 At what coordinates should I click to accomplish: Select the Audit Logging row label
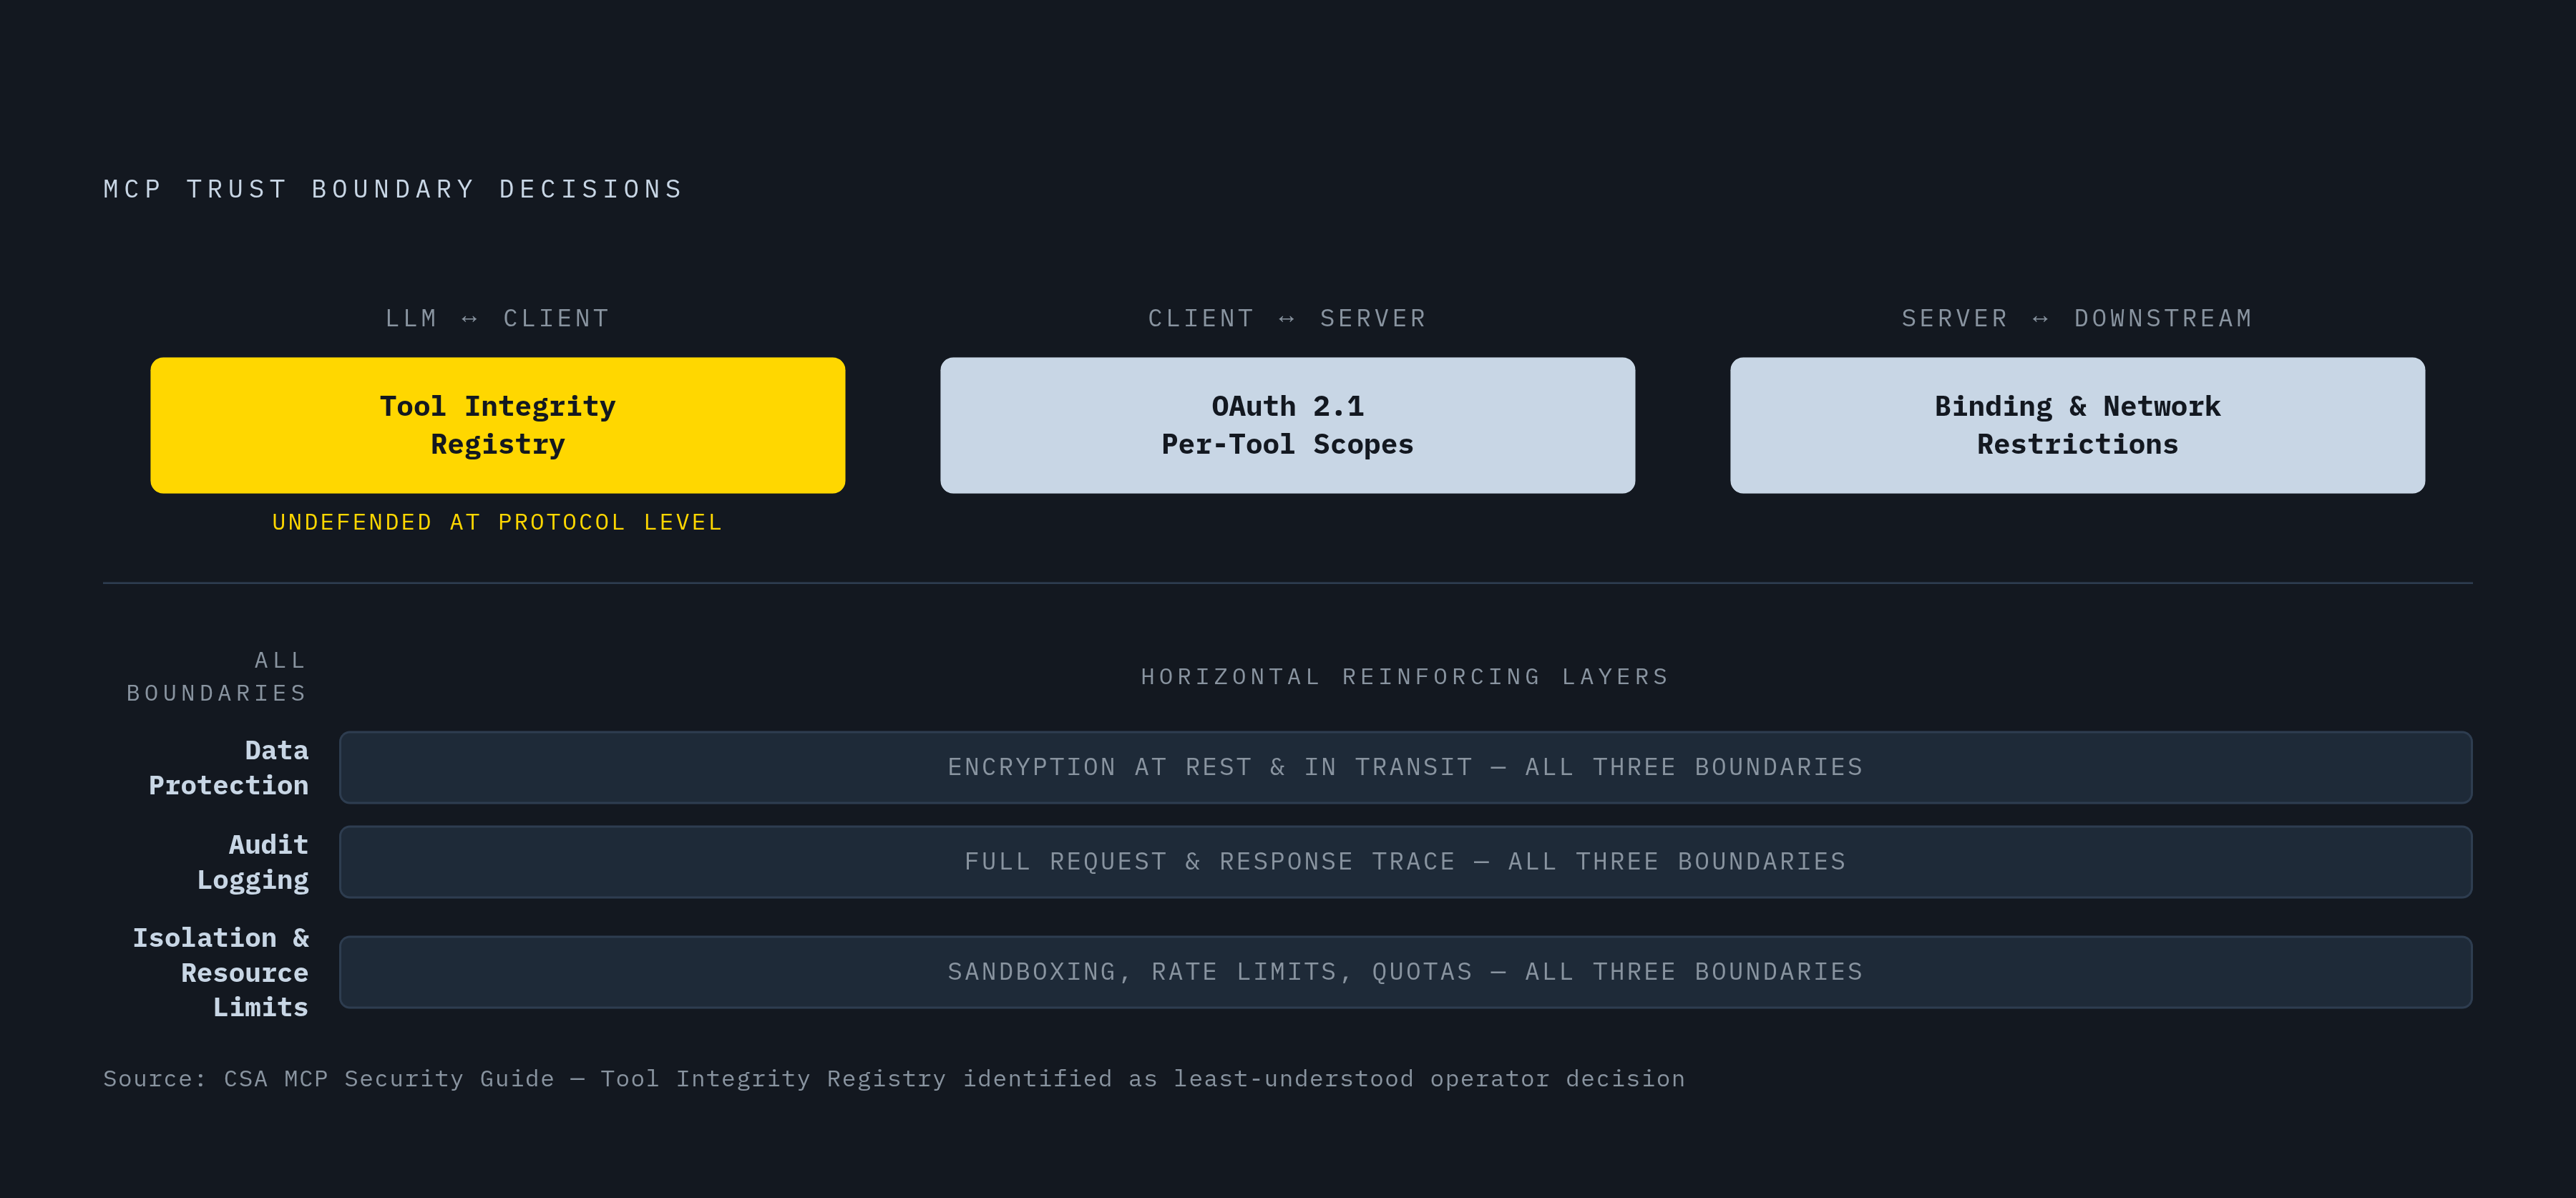tap(253, 862)
